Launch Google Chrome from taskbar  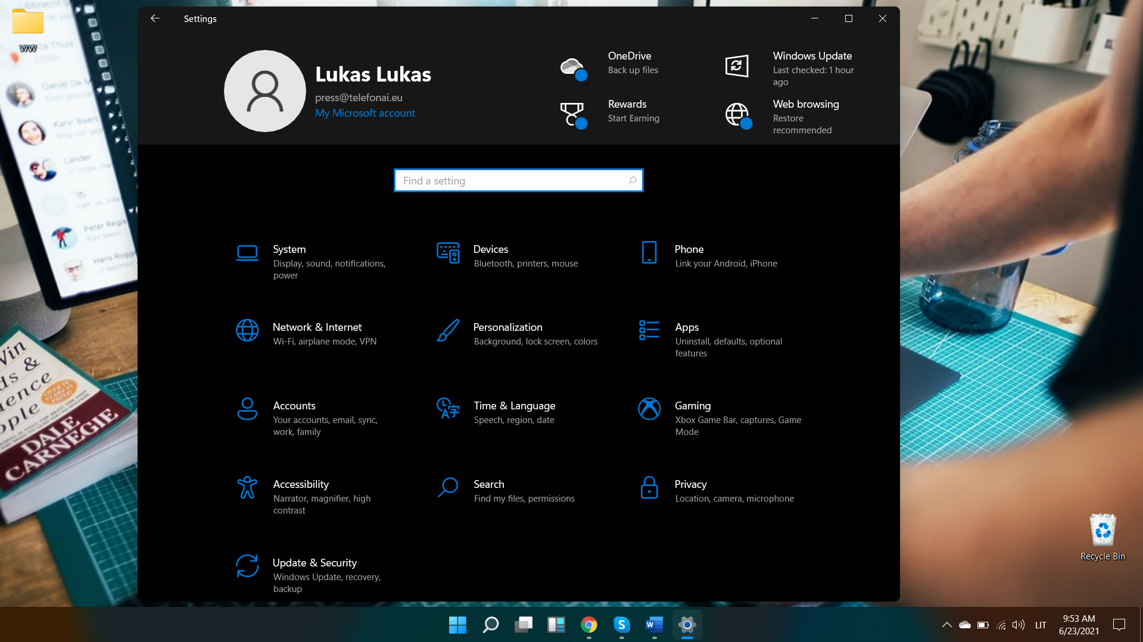click(589, 625)
